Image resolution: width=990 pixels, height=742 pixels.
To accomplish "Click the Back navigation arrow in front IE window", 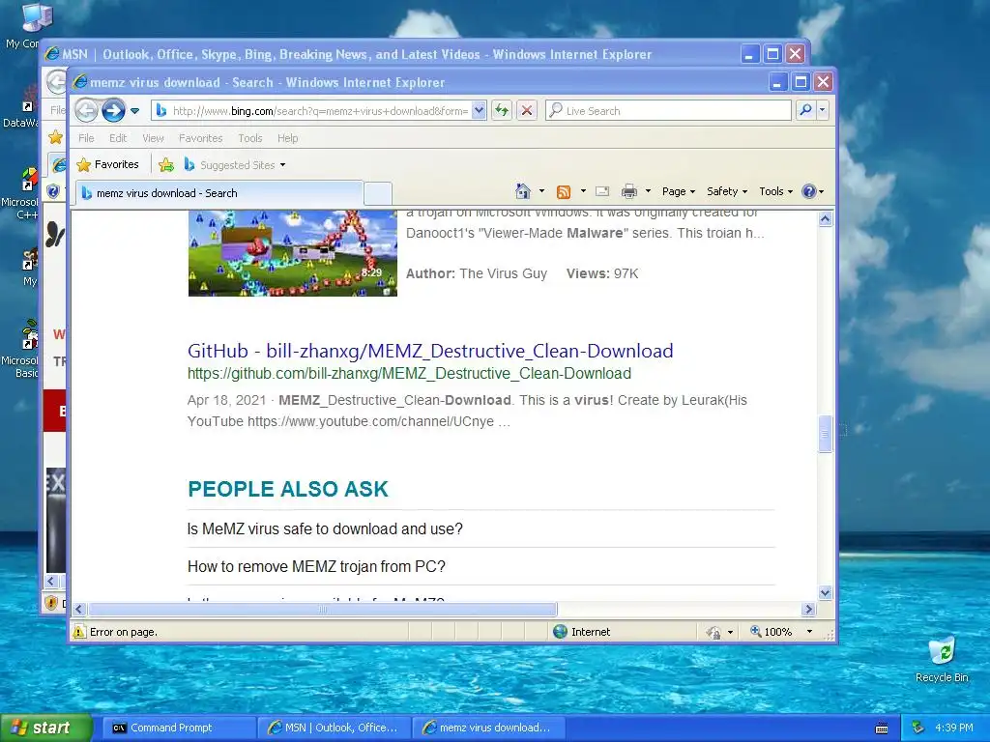I will pyautogui.click(x=86, y=111).
